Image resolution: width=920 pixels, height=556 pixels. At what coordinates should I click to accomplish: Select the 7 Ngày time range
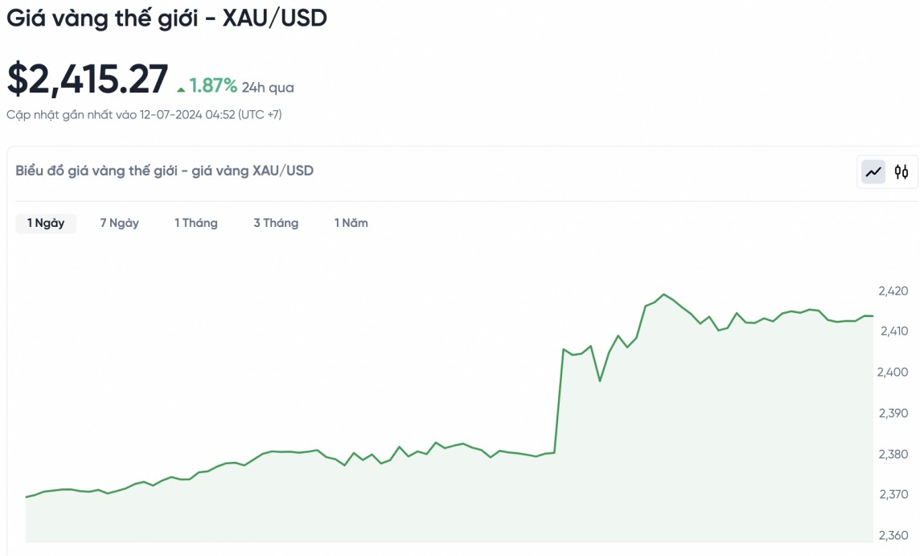[119, 223]
